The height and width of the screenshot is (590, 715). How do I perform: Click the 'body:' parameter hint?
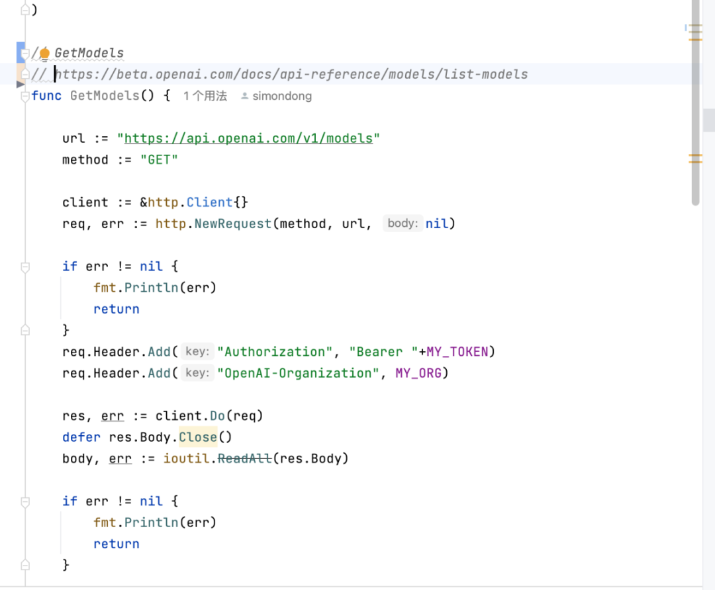403,224
